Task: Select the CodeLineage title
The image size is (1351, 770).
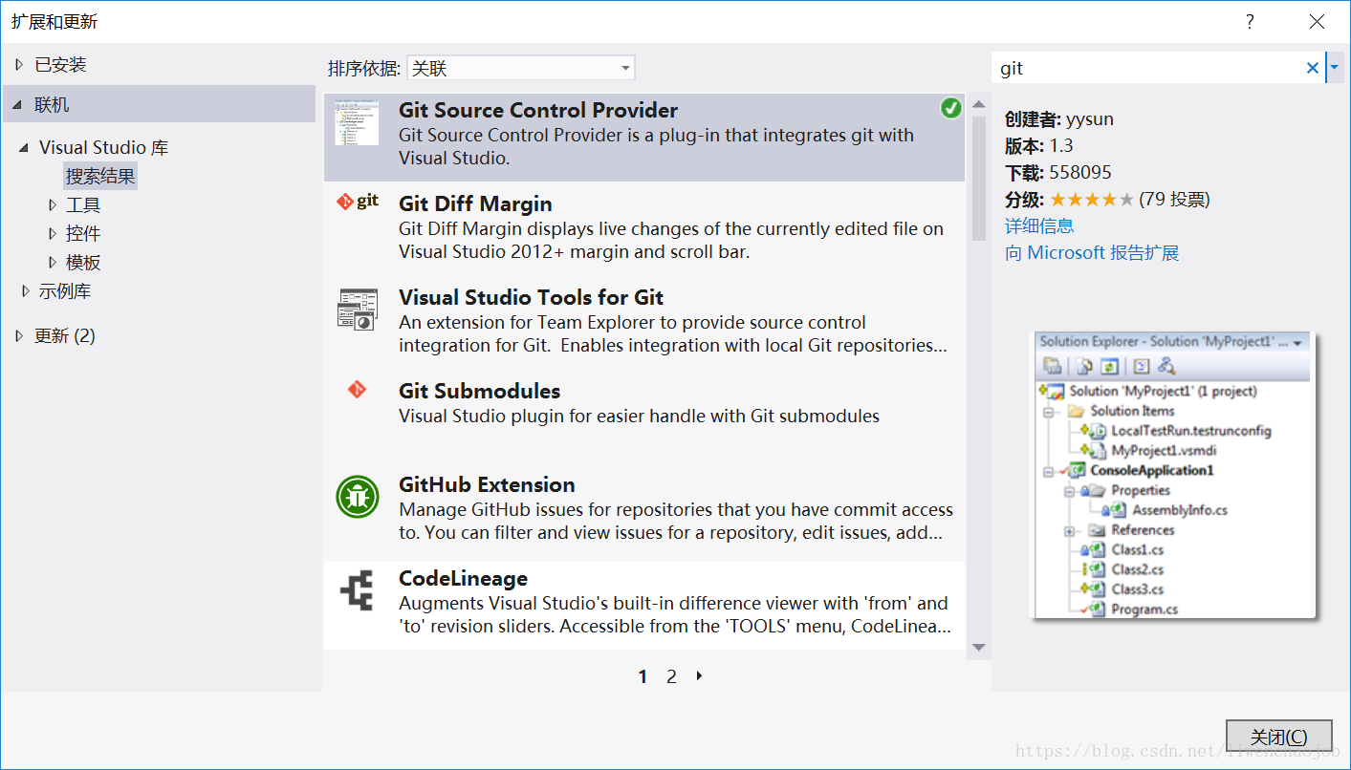Action: (463, 578)
